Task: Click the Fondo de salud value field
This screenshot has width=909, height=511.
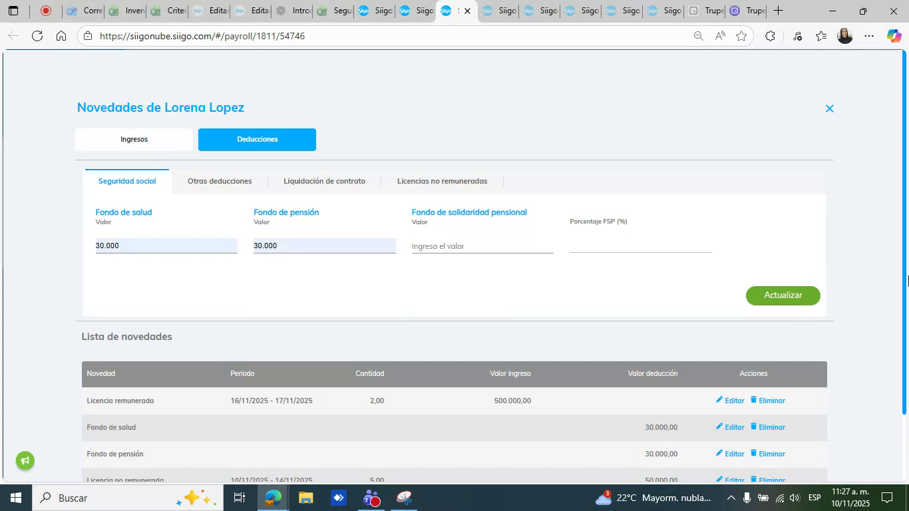Action: click(x=166, y=246)
